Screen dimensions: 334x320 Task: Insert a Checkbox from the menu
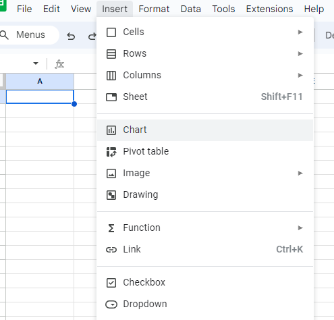point(205,282)
